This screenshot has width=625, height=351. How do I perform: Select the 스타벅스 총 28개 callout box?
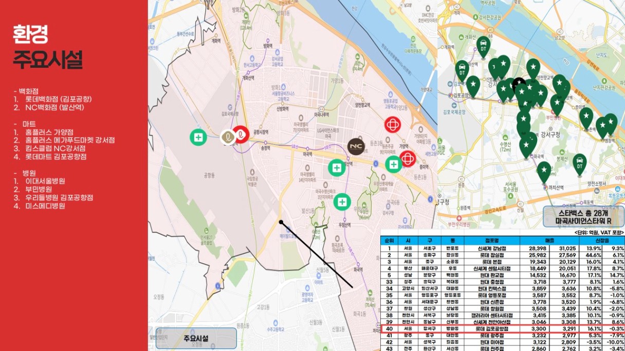click(x=583, y=217)
